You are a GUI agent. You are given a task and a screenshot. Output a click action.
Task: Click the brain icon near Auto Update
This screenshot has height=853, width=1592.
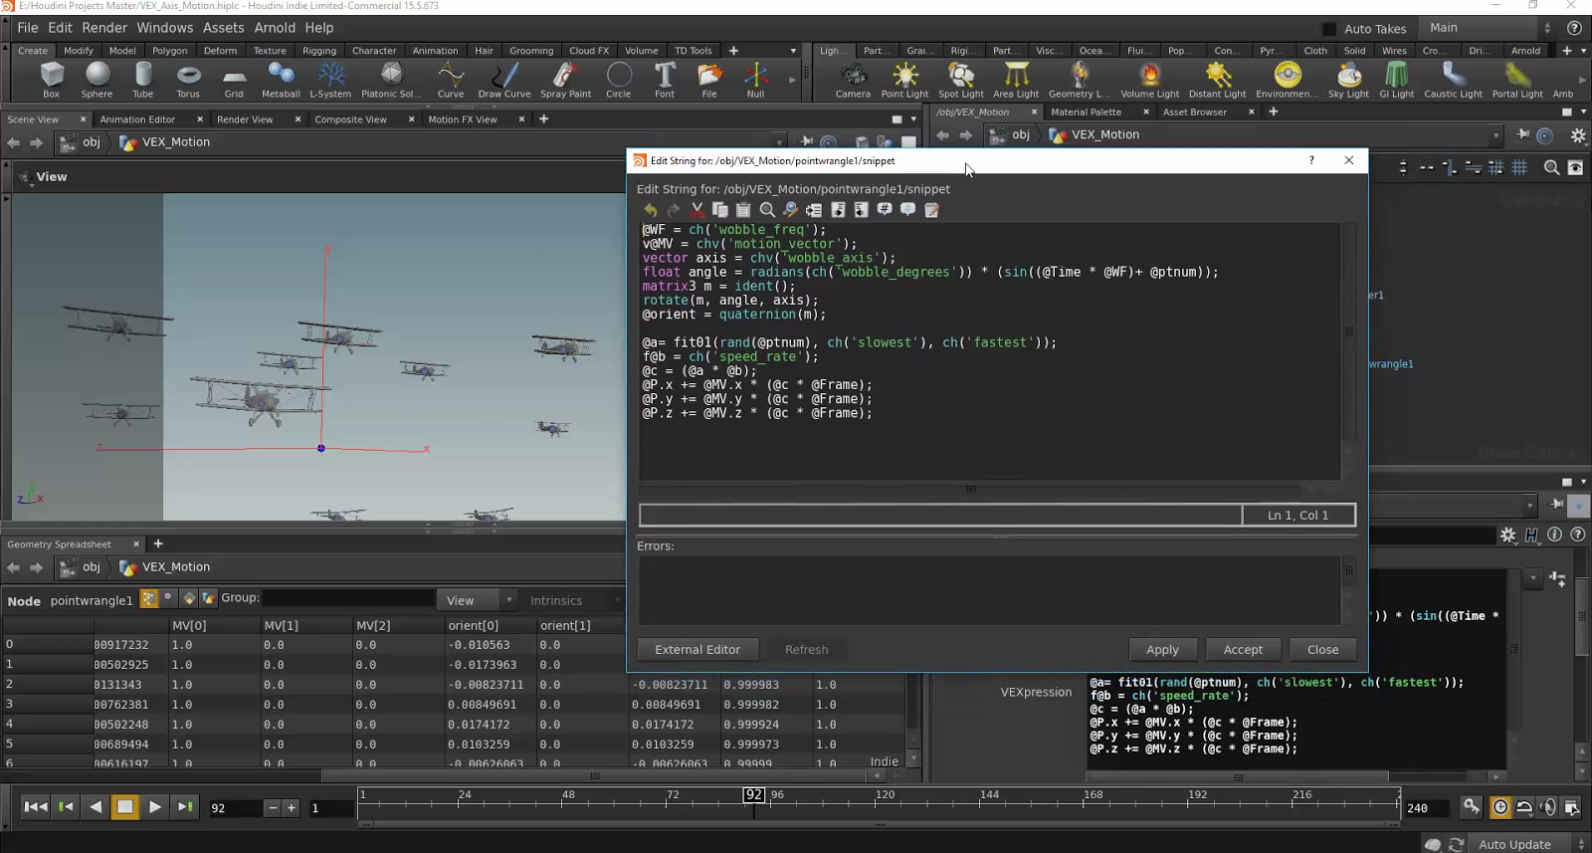click(x=1432, y=844)
